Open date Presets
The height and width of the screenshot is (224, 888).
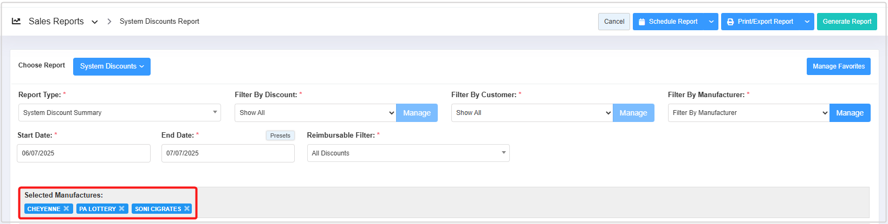coord(280,135)
